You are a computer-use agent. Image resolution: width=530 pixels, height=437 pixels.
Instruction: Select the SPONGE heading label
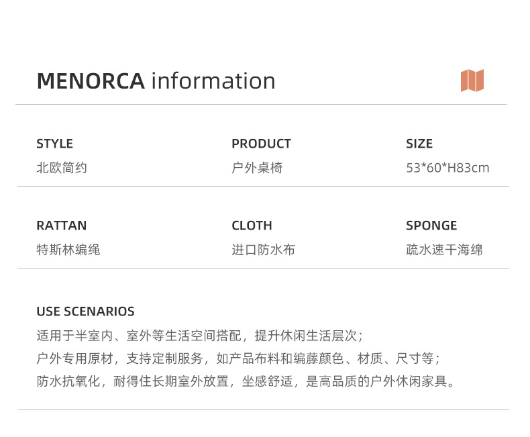coord(431,226)
